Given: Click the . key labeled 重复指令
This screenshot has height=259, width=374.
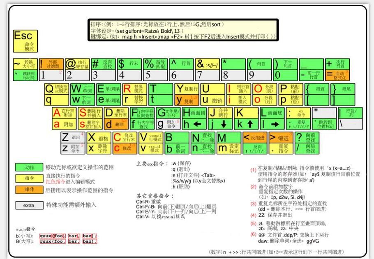Looking at the screenshot, I should point(281,149).
